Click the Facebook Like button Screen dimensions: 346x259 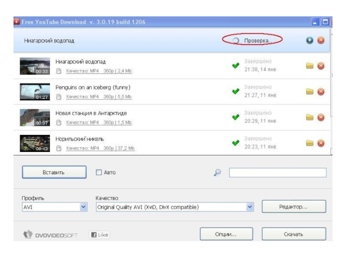click(99, 235)
